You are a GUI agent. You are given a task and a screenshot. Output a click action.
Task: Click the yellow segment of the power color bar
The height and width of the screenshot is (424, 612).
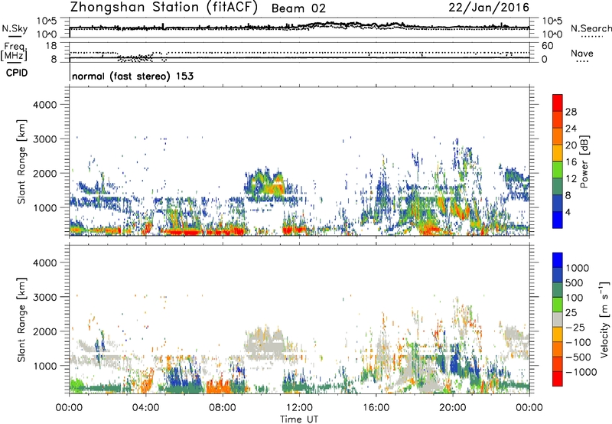pos(558,152)
